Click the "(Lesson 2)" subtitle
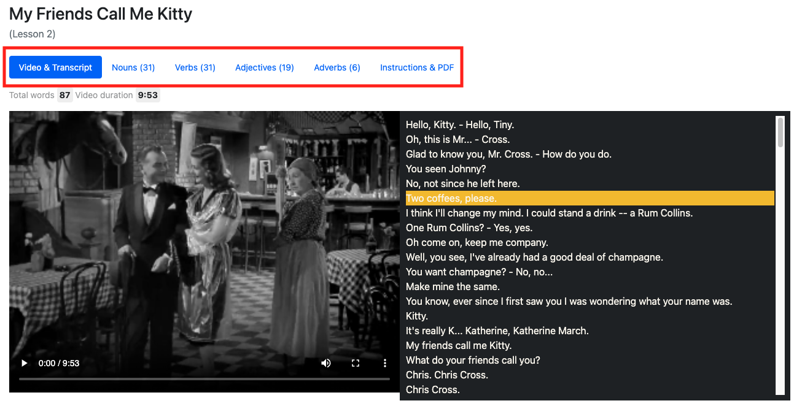Image resolution: width=794 pixels, height=406 pixels. (x=32, y=34)
